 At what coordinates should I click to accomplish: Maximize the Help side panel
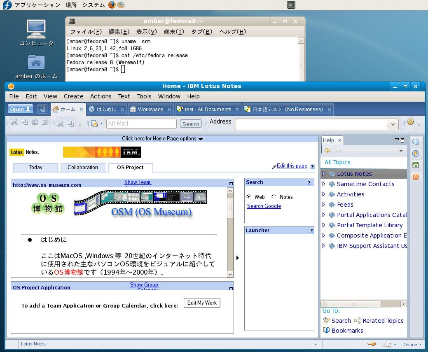402,140
